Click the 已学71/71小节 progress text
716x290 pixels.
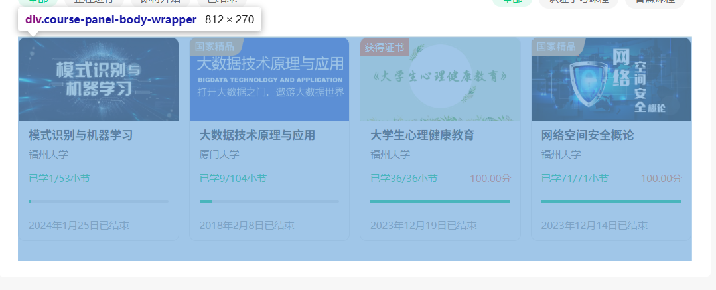[575, 178]
